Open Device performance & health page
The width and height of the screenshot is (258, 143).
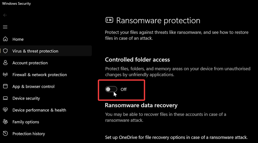(x=39, y=110)
